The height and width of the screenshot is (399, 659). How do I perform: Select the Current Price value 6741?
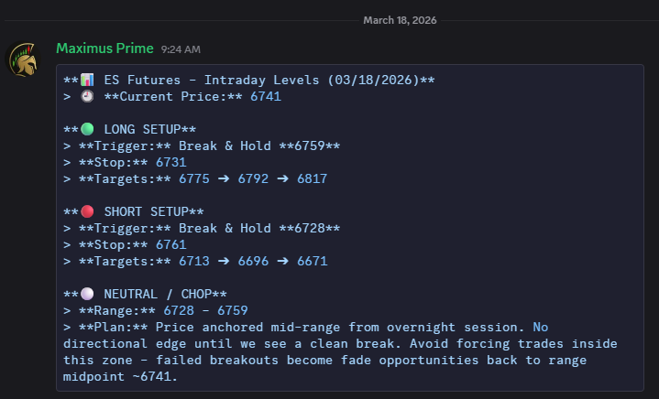(x=266, y=96)
